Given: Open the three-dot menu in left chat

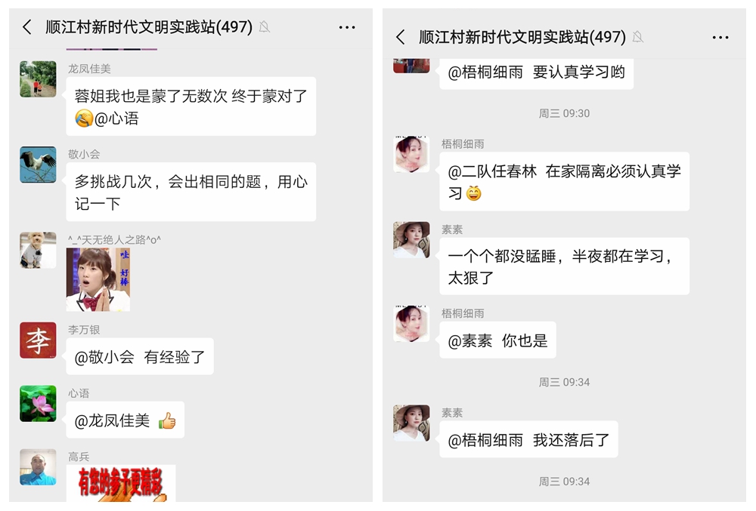Looking at the screenshot, I should pyautogui.click(x=347, y=27).
